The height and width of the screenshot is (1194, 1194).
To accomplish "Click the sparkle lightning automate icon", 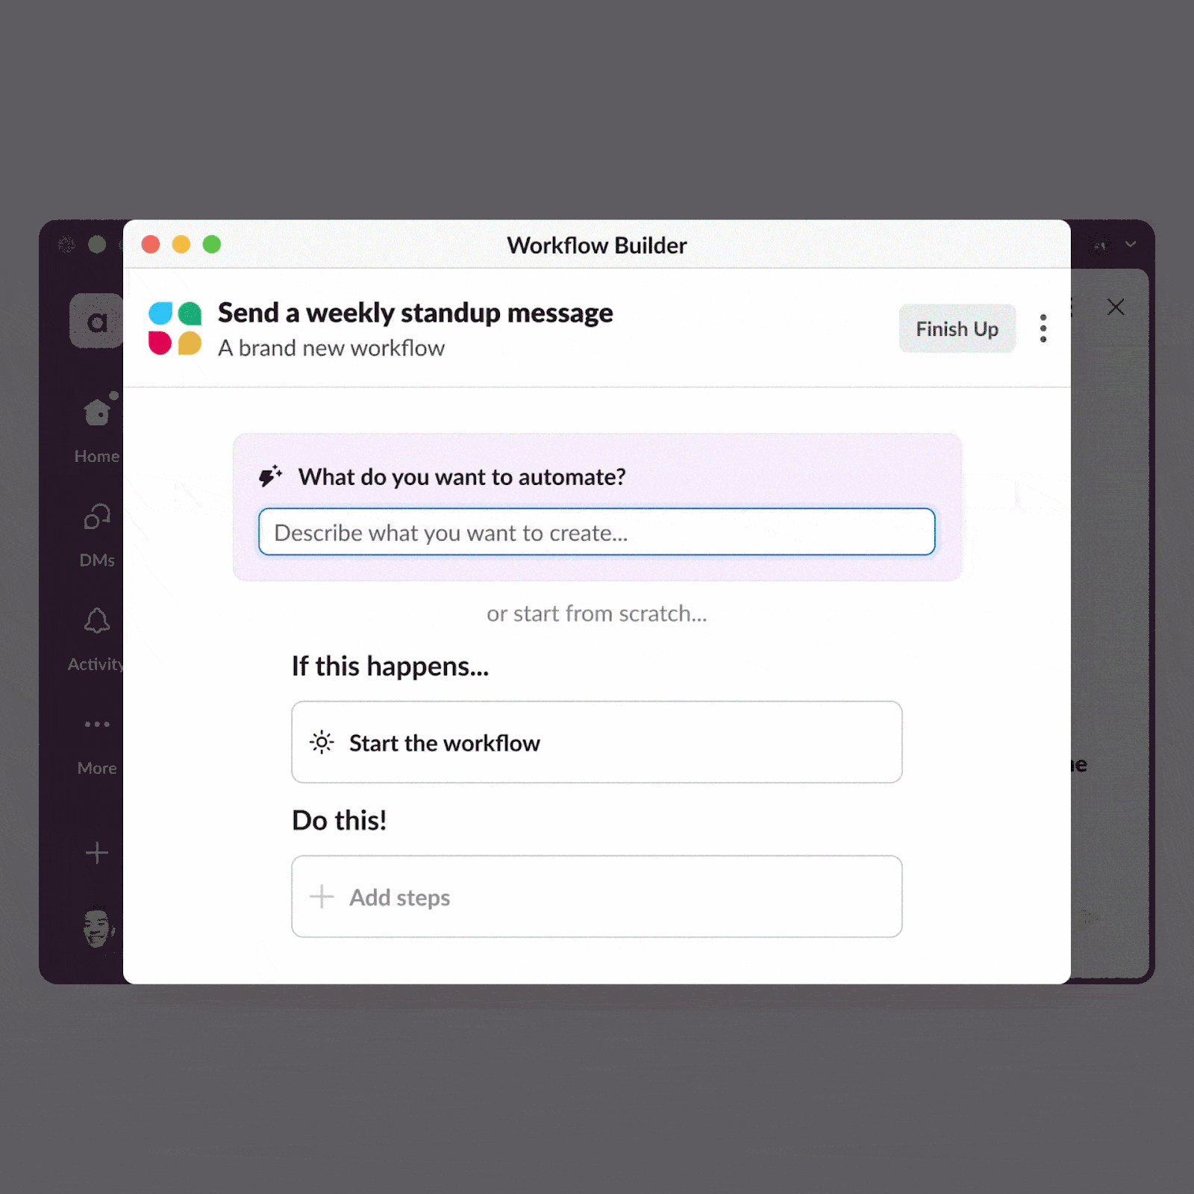I will tap(270, 476).
